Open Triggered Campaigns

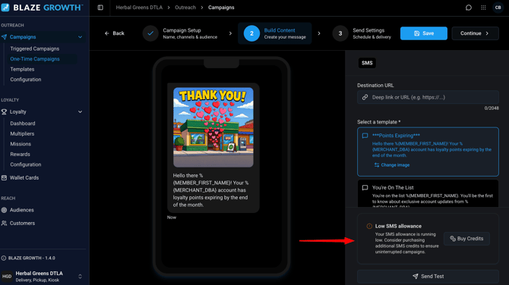35,49
